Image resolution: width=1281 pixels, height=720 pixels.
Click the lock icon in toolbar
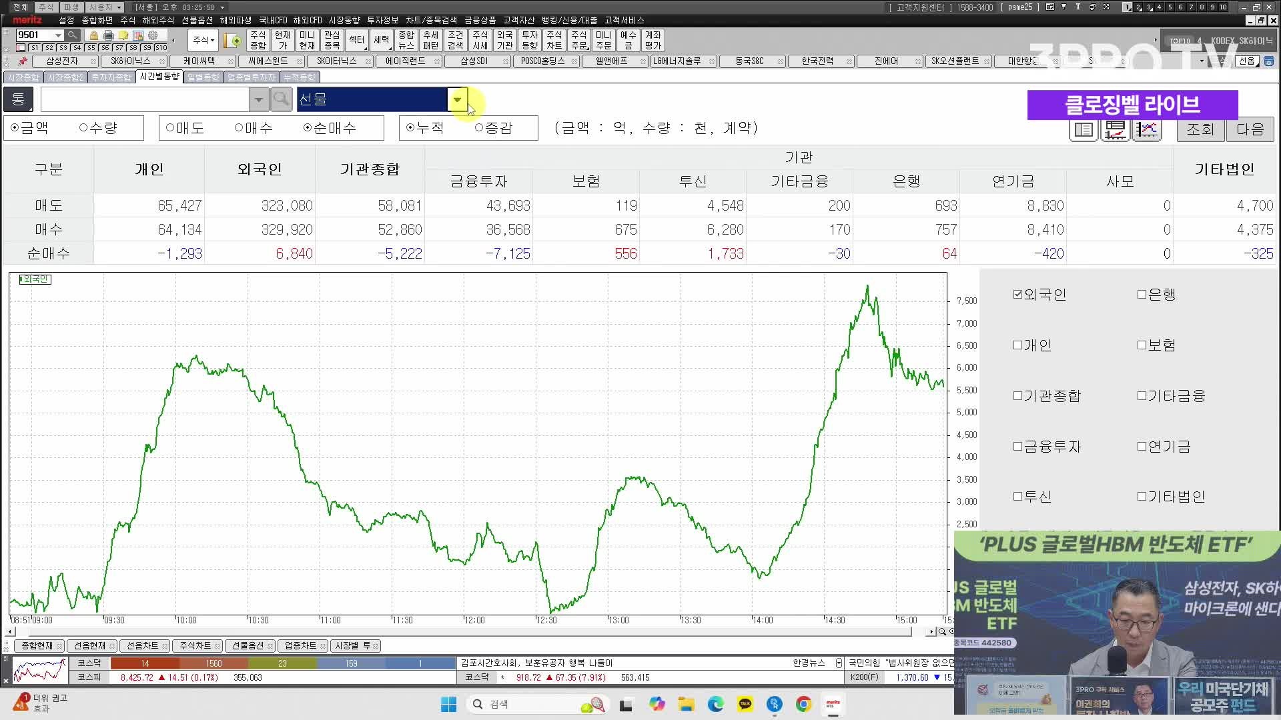tap(93, 35)
